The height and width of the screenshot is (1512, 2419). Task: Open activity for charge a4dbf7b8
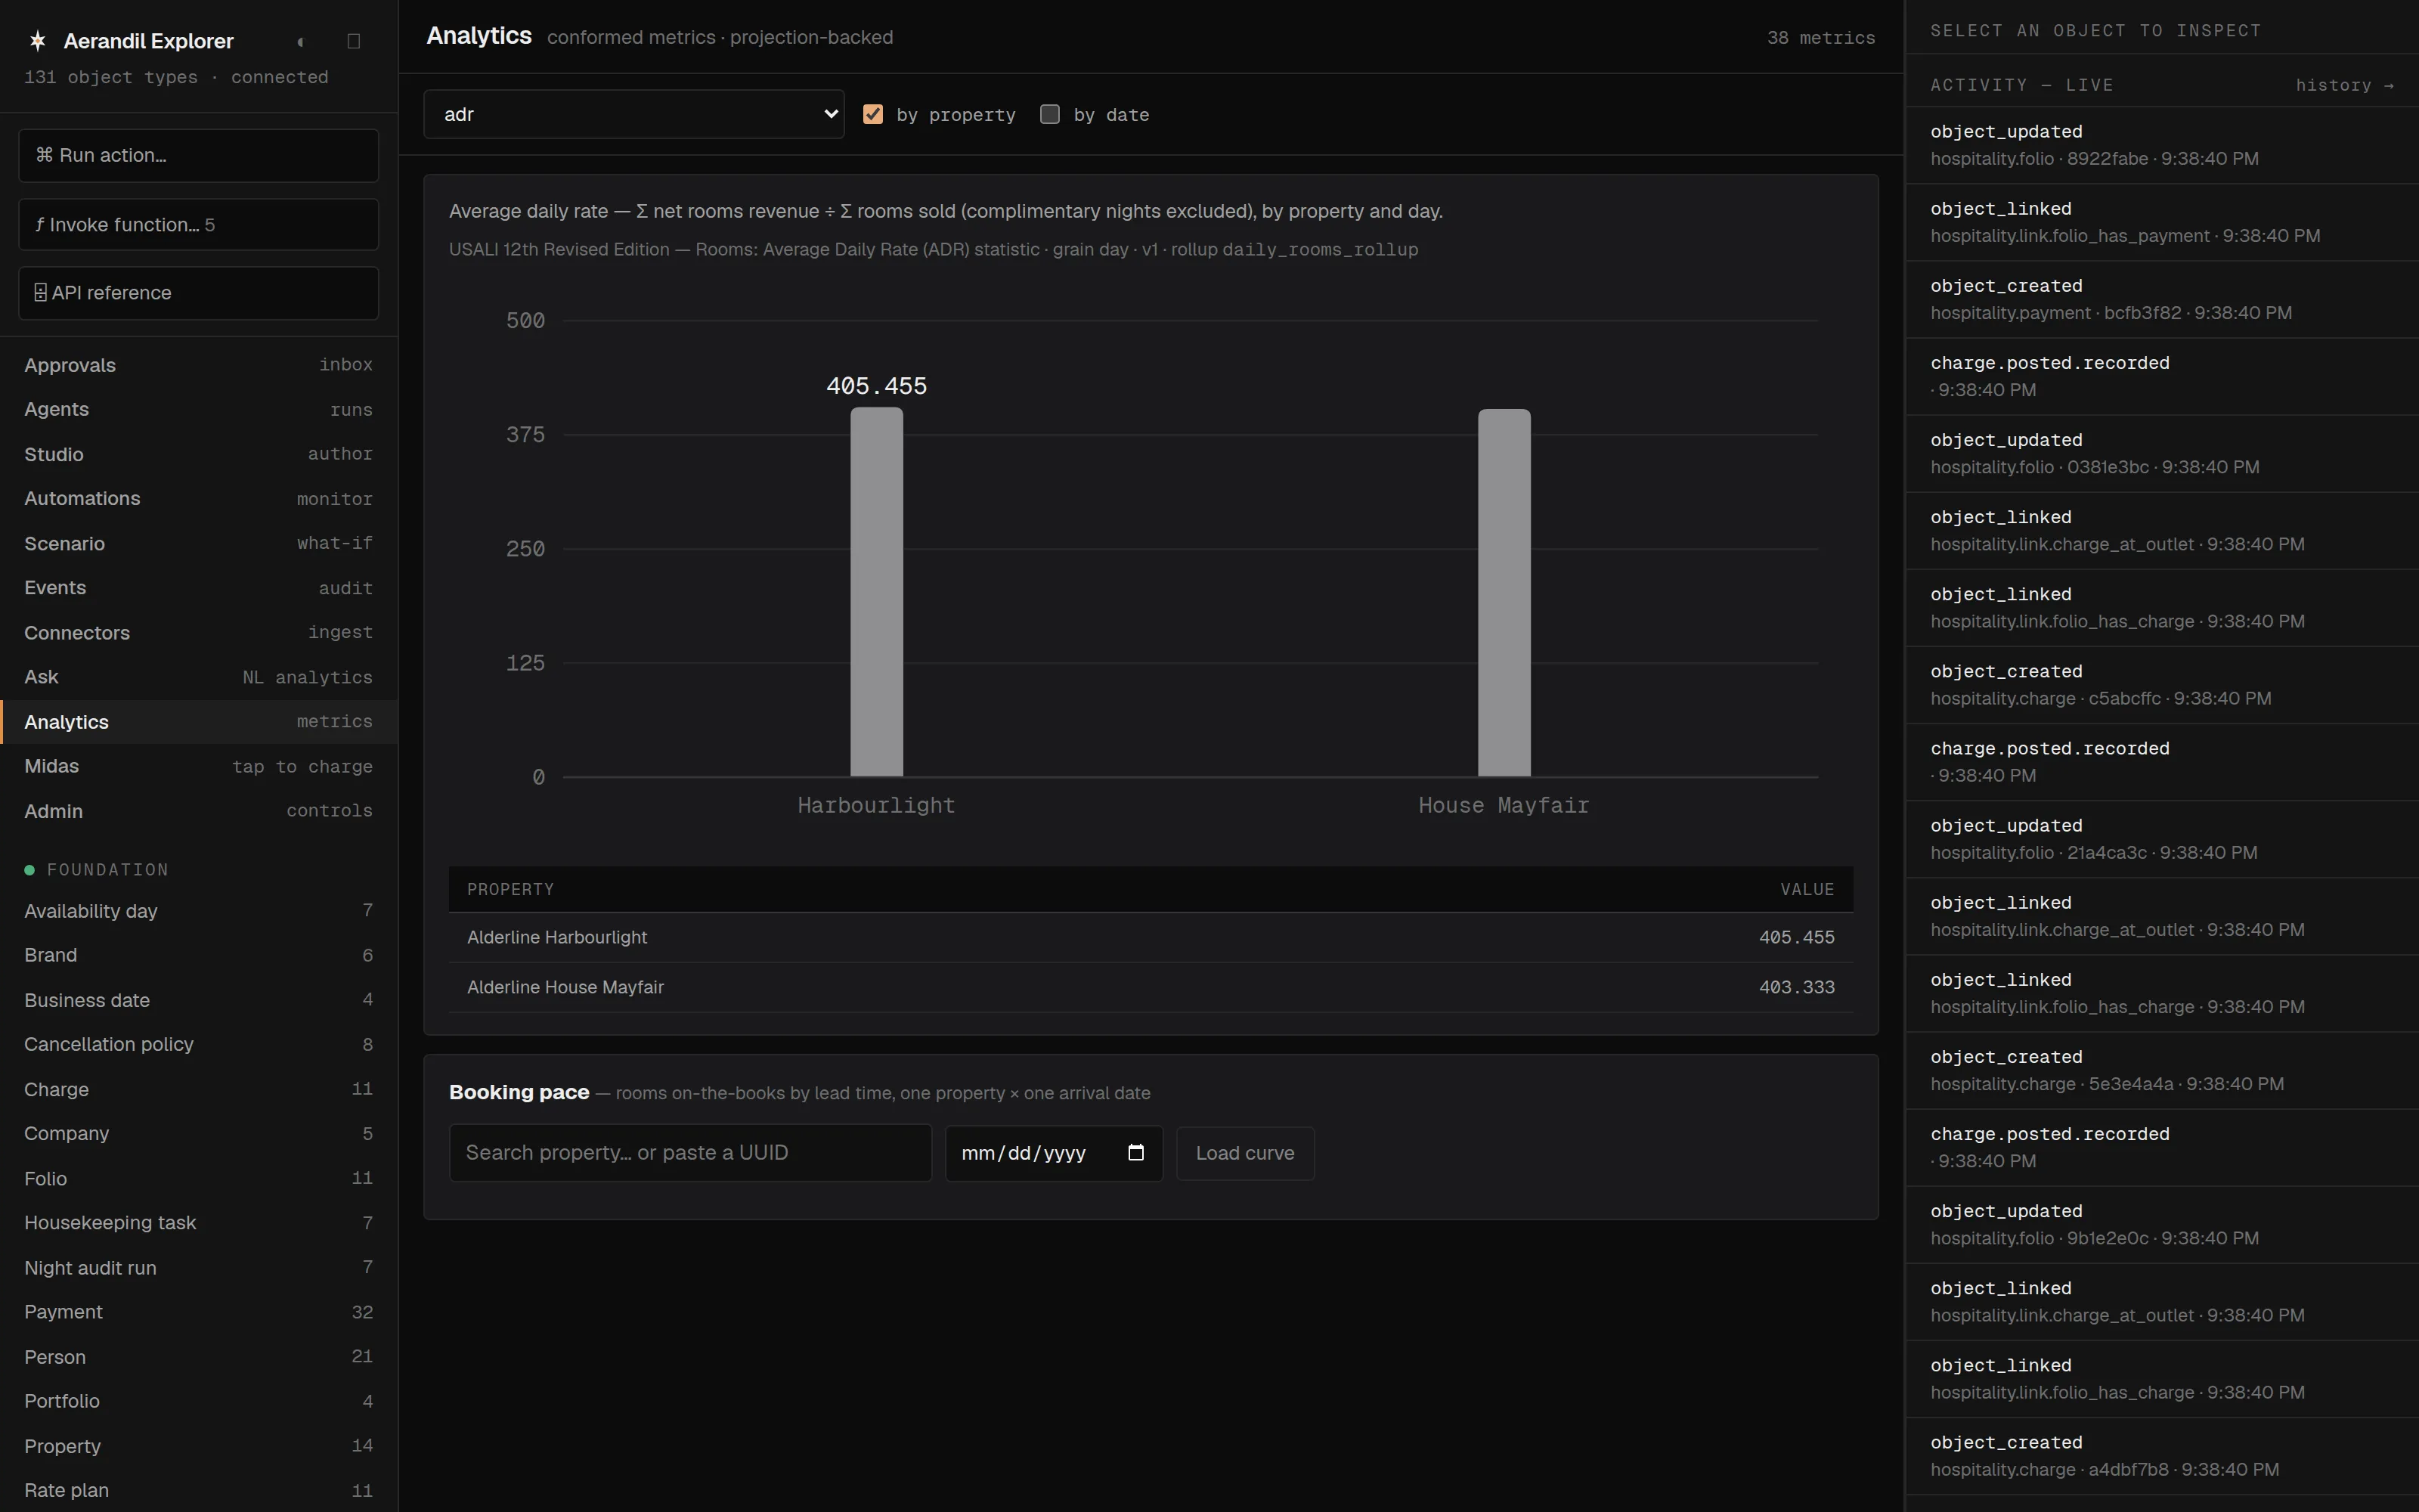click(x=2161, y=1456)
